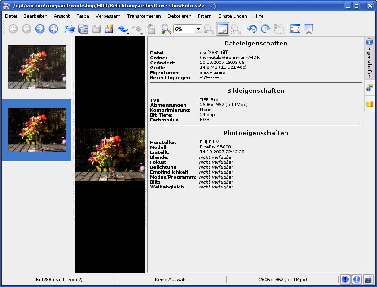Open a new folder via the toolbar icon
377x287 pixels.
[83, 29]
